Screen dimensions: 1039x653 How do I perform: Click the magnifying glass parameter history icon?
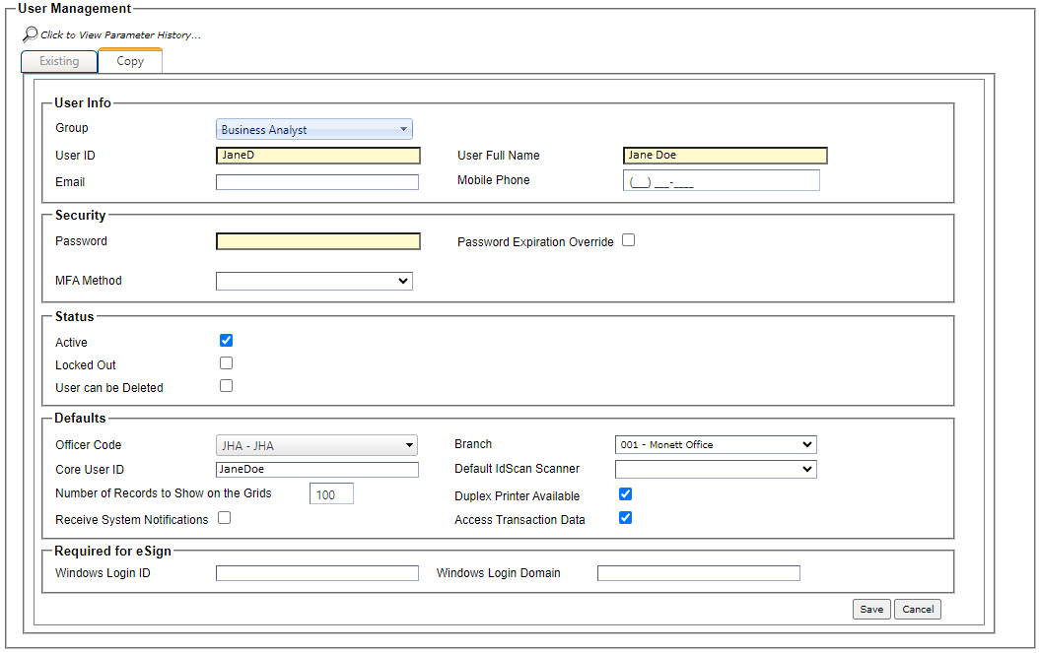point(30,33)
